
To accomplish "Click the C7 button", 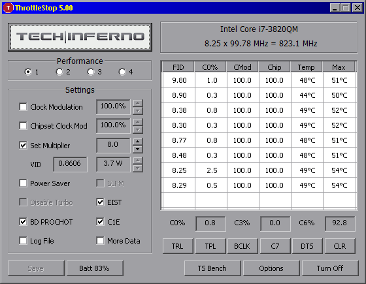I will click(275, 246).
